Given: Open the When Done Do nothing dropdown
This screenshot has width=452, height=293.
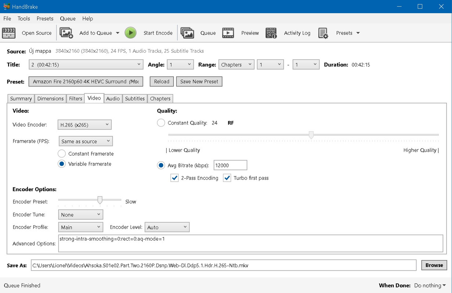Looking at the screenshot, I should [430, 285].
